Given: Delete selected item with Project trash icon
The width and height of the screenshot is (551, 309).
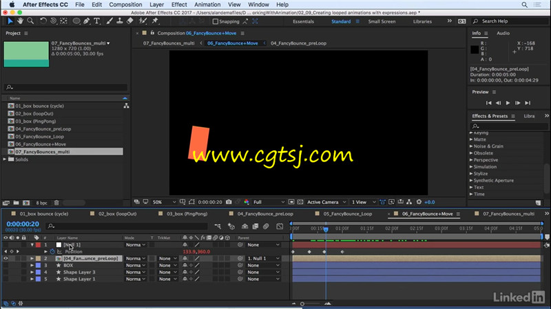Looking at the screenshot, I should coord(56,203).
